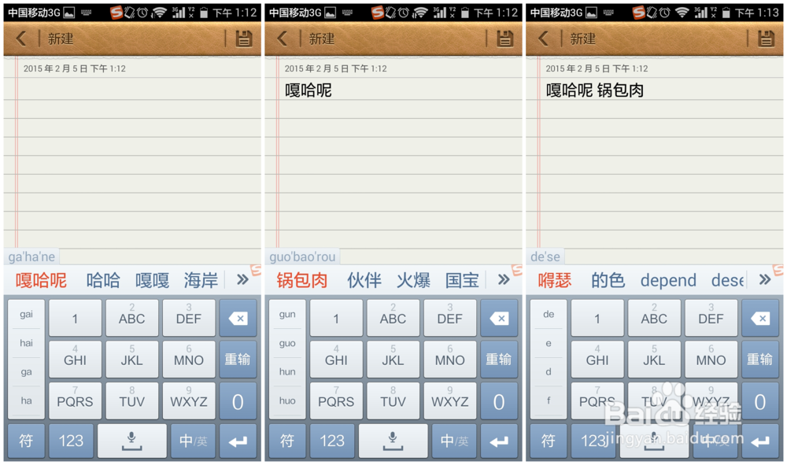Image resolution: width=787 pixels, height=465 pixels.
Task: Toggle 中/英 Chinese-English input mode
Action: pos(192,441)
